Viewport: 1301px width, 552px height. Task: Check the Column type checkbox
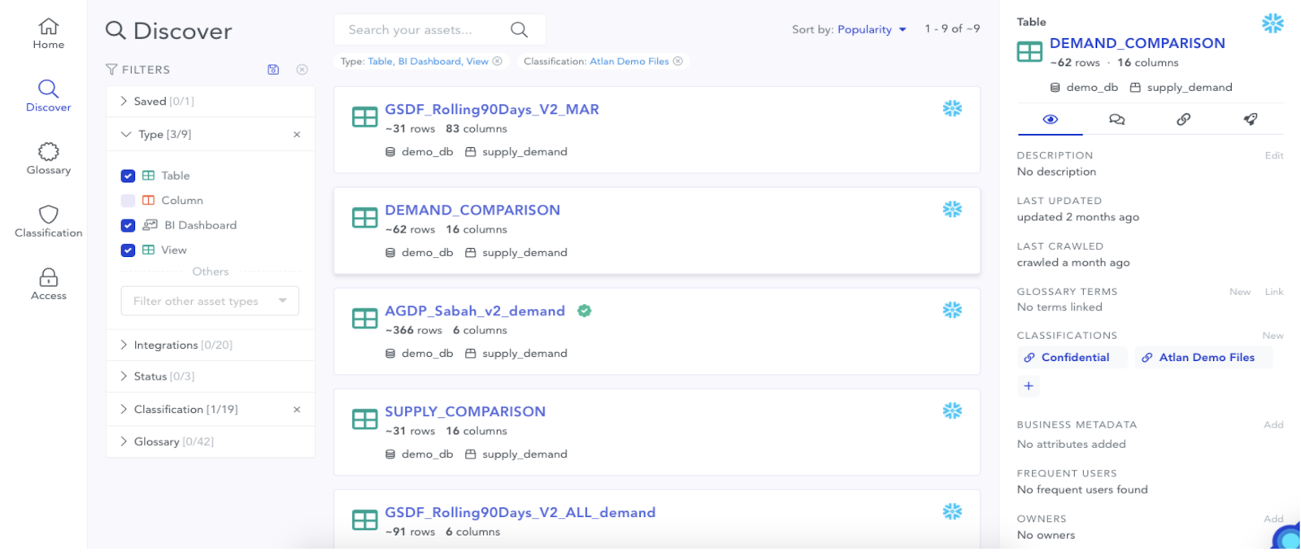click(x=128, y=201)
